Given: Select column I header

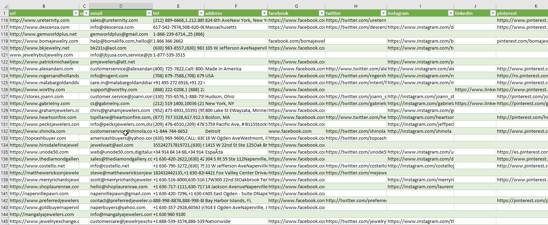Looking at the screenshot, I should (420, 6).
